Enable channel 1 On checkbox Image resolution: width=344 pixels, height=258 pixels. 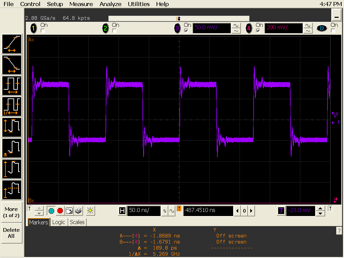[x=43, y=31]
